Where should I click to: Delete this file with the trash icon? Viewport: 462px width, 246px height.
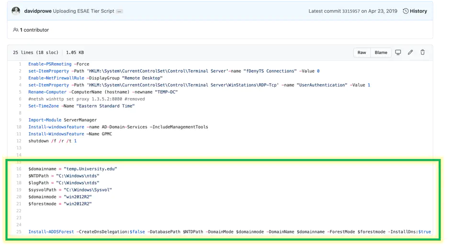coord(423,53)
